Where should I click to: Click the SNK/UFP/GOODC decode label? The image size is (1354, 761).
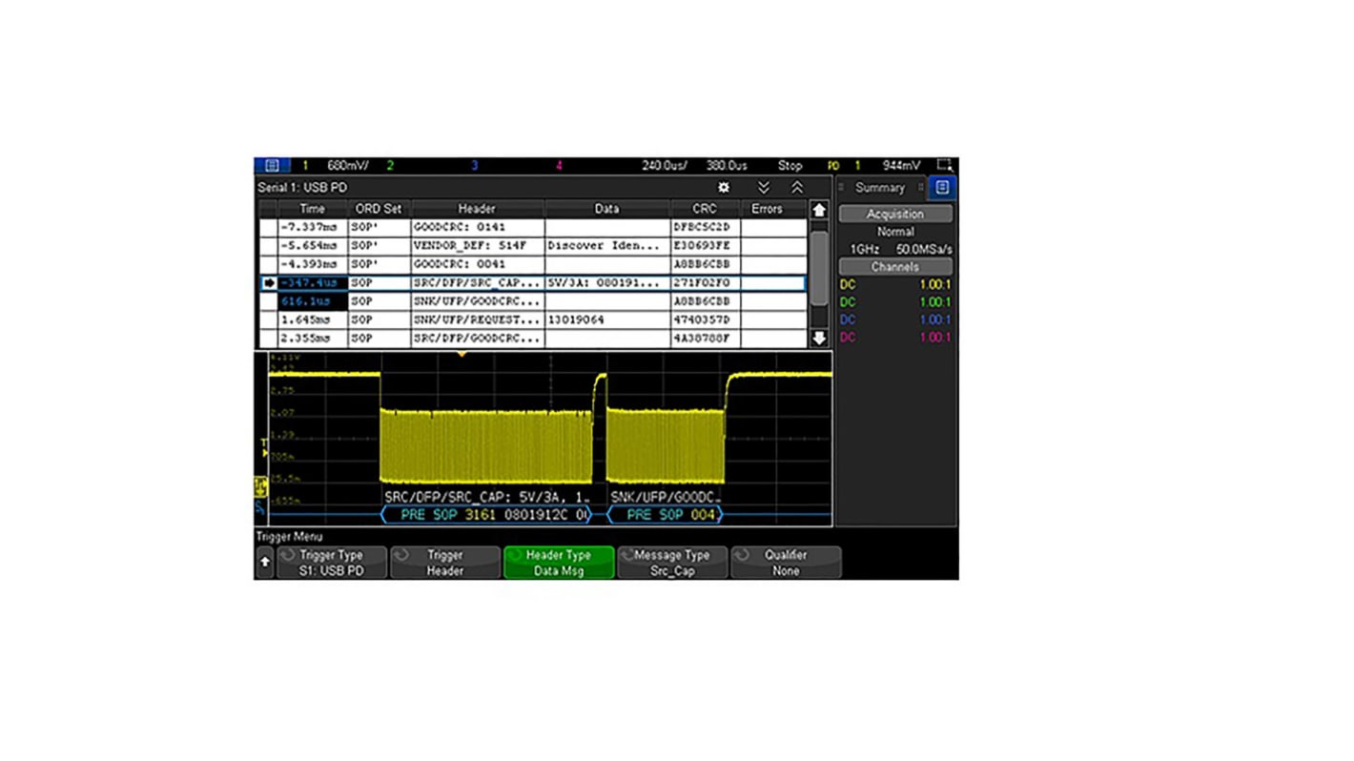point(667,497)
